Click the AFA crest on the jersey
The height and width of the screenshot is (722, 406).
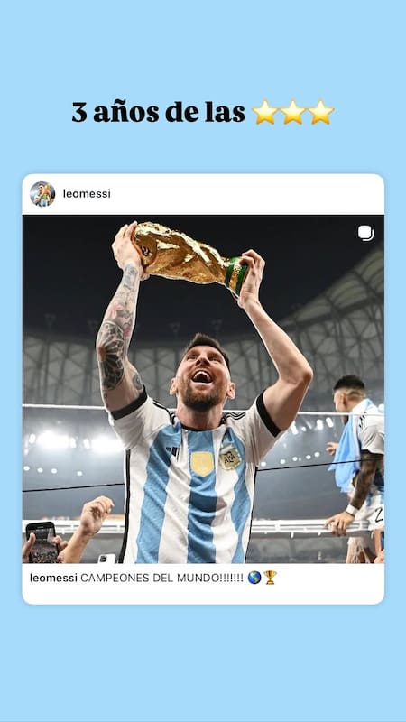pos(230,457)
